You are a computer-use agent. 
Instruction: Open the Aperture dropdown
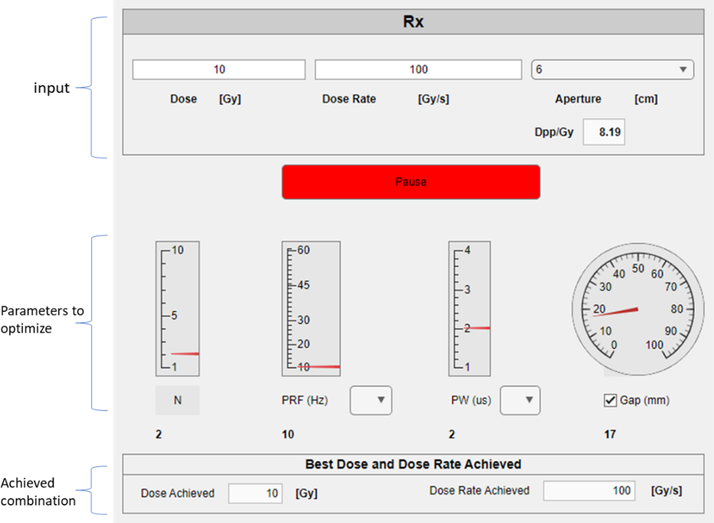(683, 69)
